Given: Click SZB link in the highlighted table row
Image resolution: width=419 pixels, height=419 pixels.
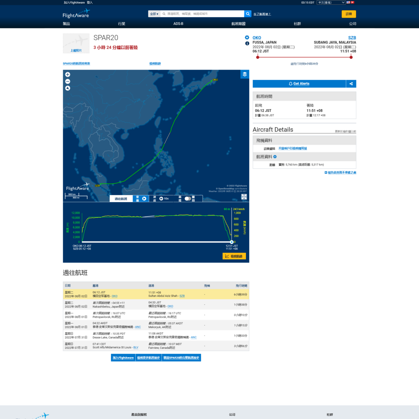Looking at the screenshot, I should pos(182,296).
